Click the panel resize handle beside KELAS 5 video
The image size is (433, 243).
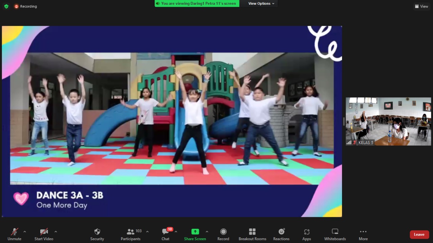[x=344, y=121]
